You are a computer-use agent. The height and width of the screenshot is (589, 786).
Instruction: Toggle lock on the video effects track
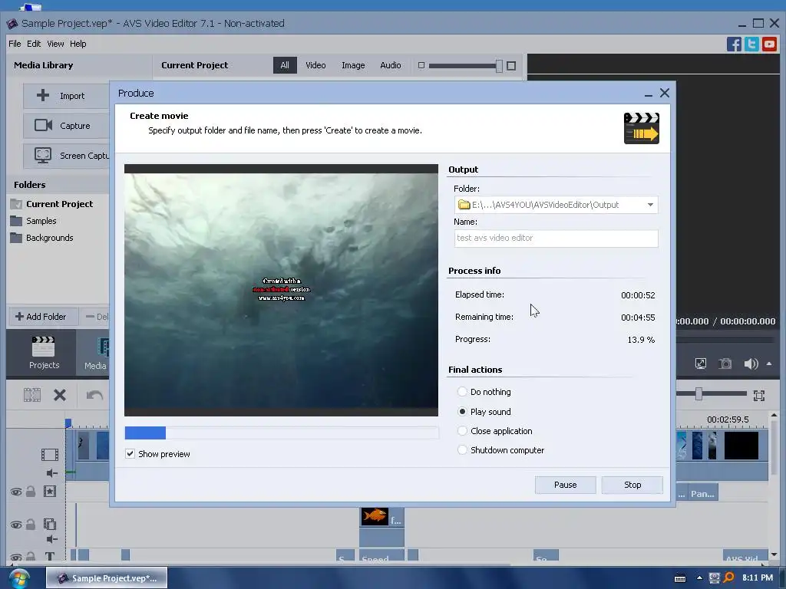(x=31, y=492)
